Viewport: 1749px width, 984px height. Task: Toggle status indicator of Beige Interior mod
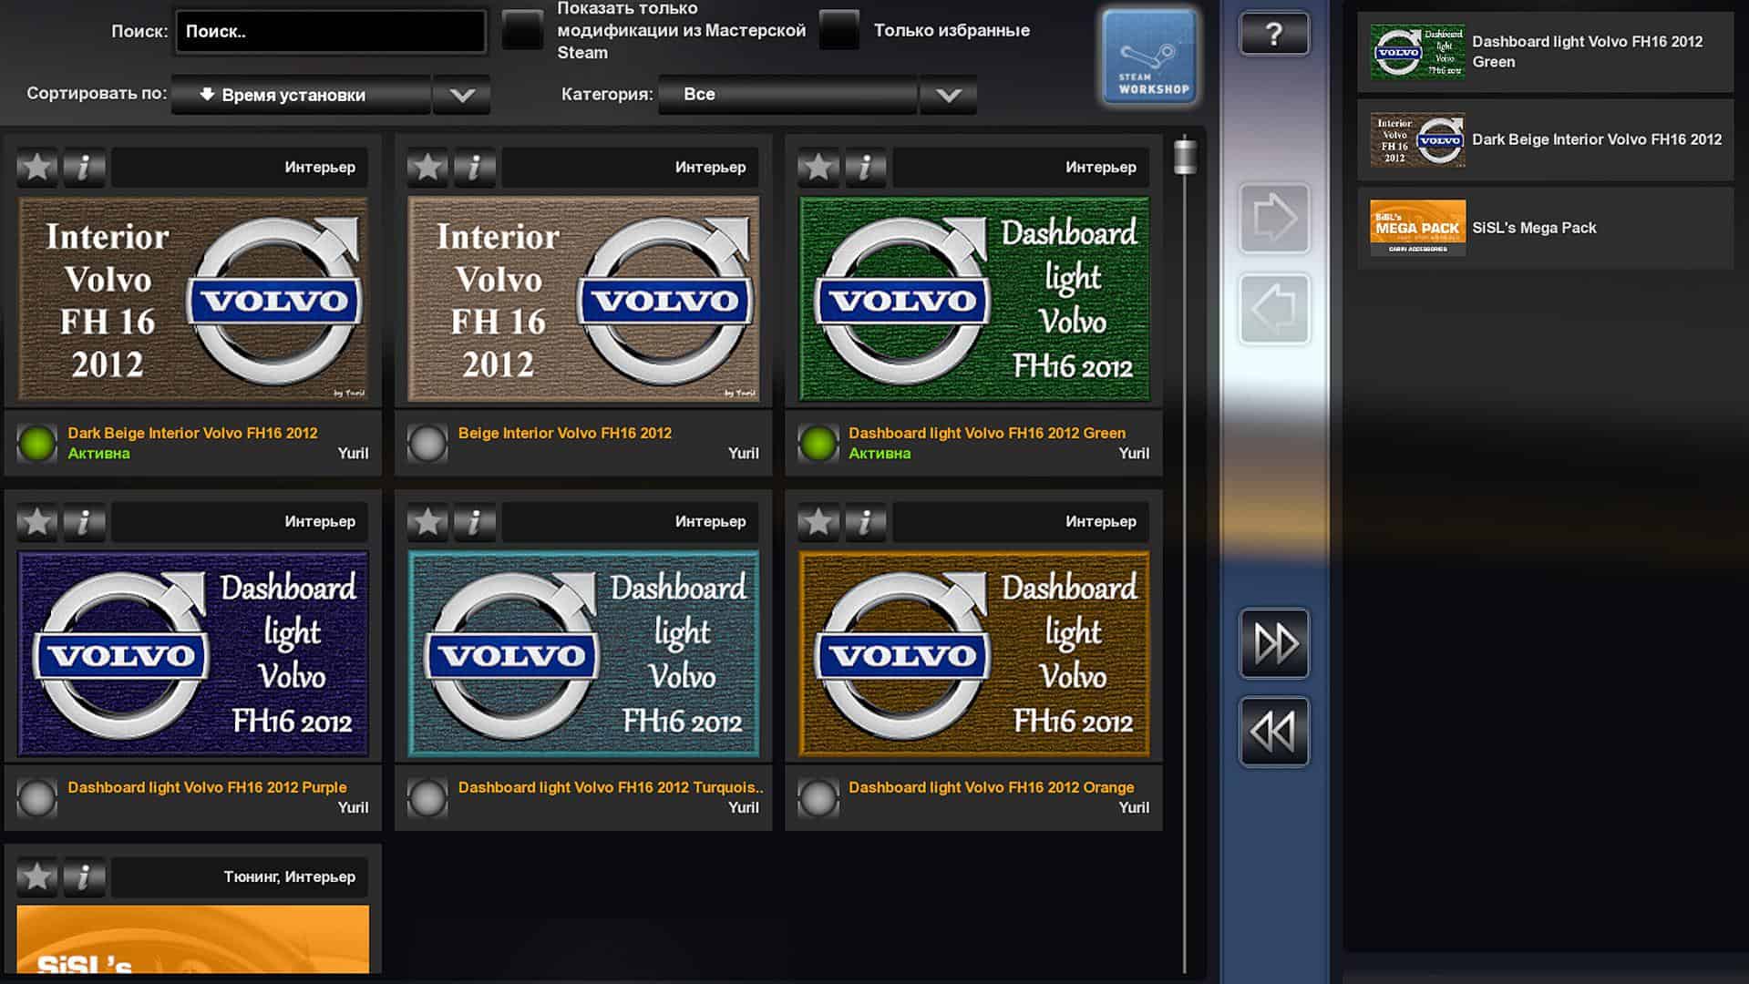point(427,444)
